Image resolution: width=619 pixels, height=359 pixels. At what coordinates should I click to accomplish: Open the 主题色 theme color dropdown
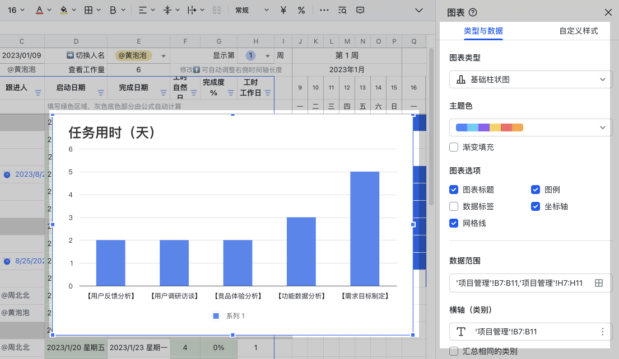[530, 127]
